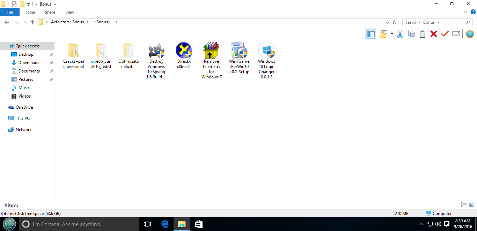Toggle the navigation pane button in toolbar

370,34
